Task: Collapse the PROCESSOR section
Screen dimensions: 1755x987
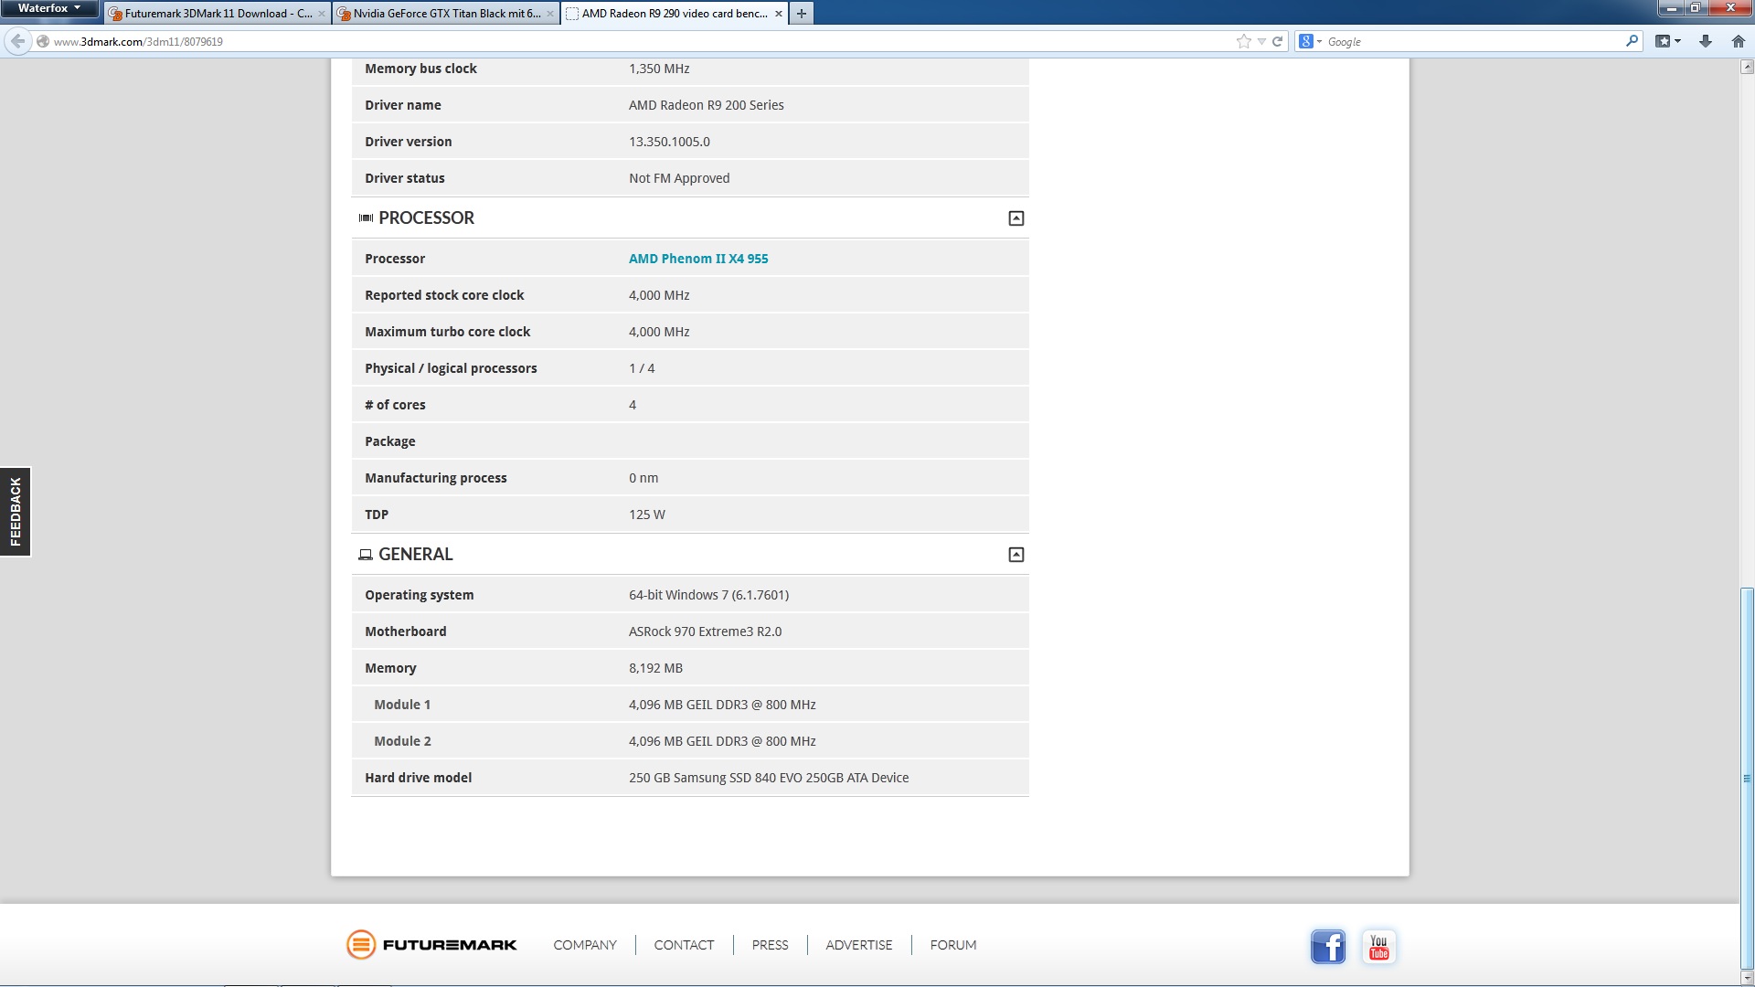Action: click(1016, 218)
